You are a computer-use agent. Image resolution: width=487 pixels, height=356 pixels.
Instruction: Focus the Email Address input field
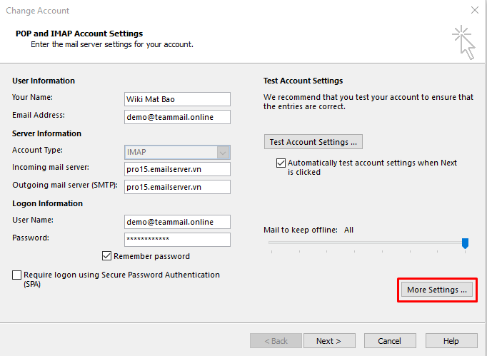coord(177,116)
